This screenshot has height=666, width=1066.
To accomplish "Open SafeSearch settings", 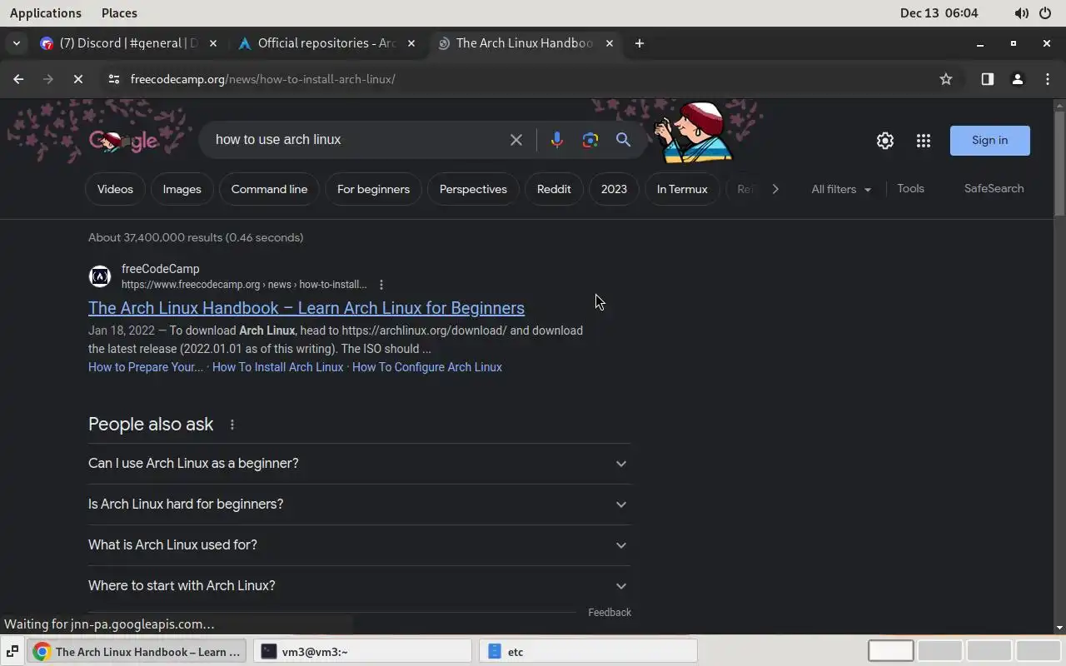I will tap(994, 189).
